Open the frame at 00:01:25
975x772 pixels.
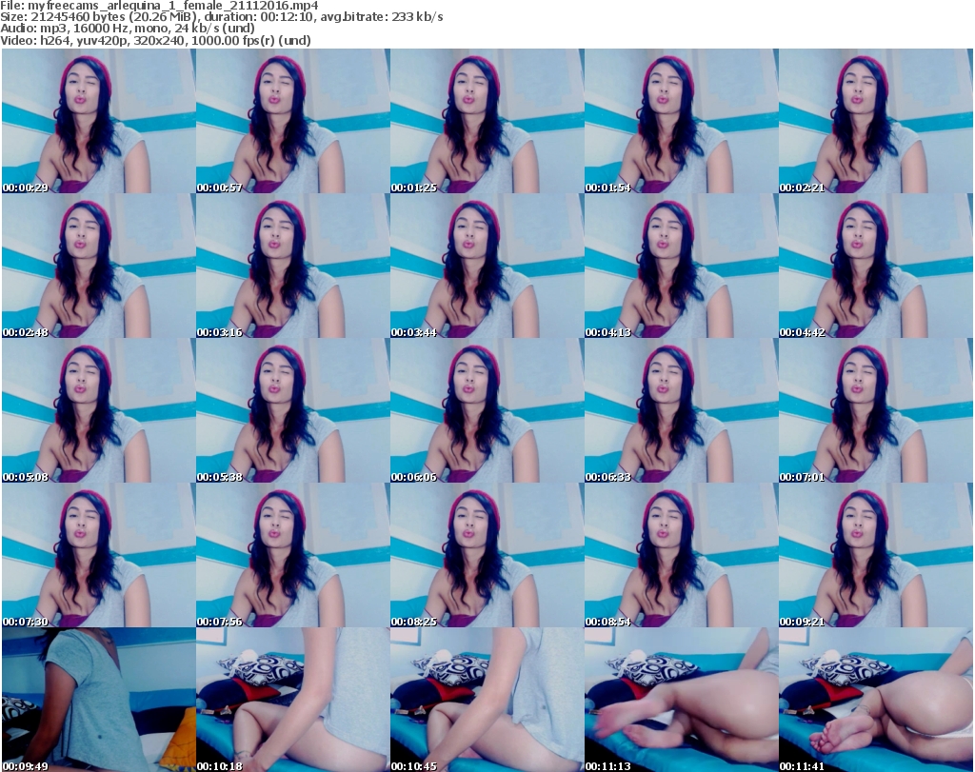[x=487, y=121]
